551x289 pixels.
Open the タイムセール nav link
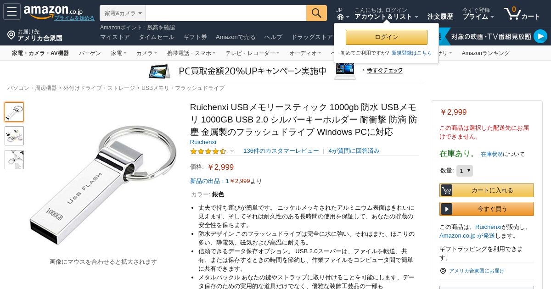157,37
